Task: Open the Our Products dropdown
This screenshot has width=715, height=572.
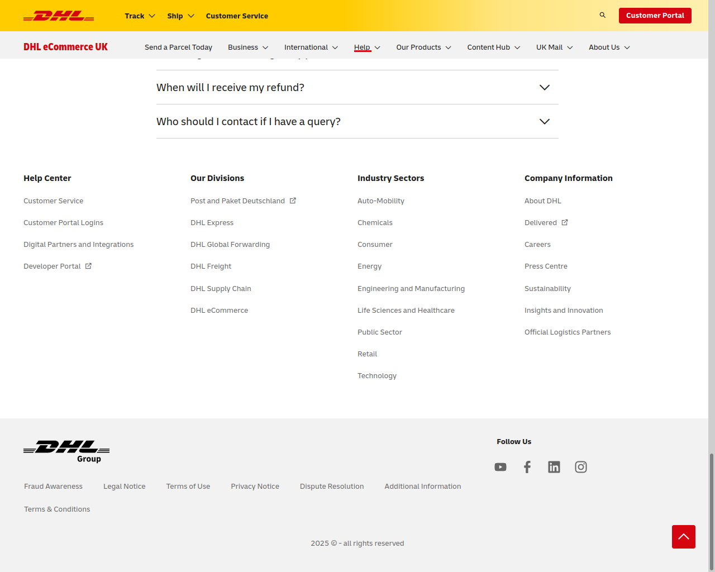Action: (424, 47)
